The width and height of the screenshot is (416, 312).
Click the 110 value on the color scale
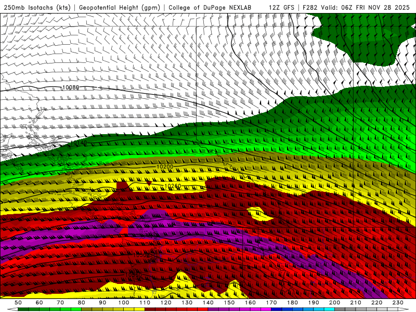145,303
